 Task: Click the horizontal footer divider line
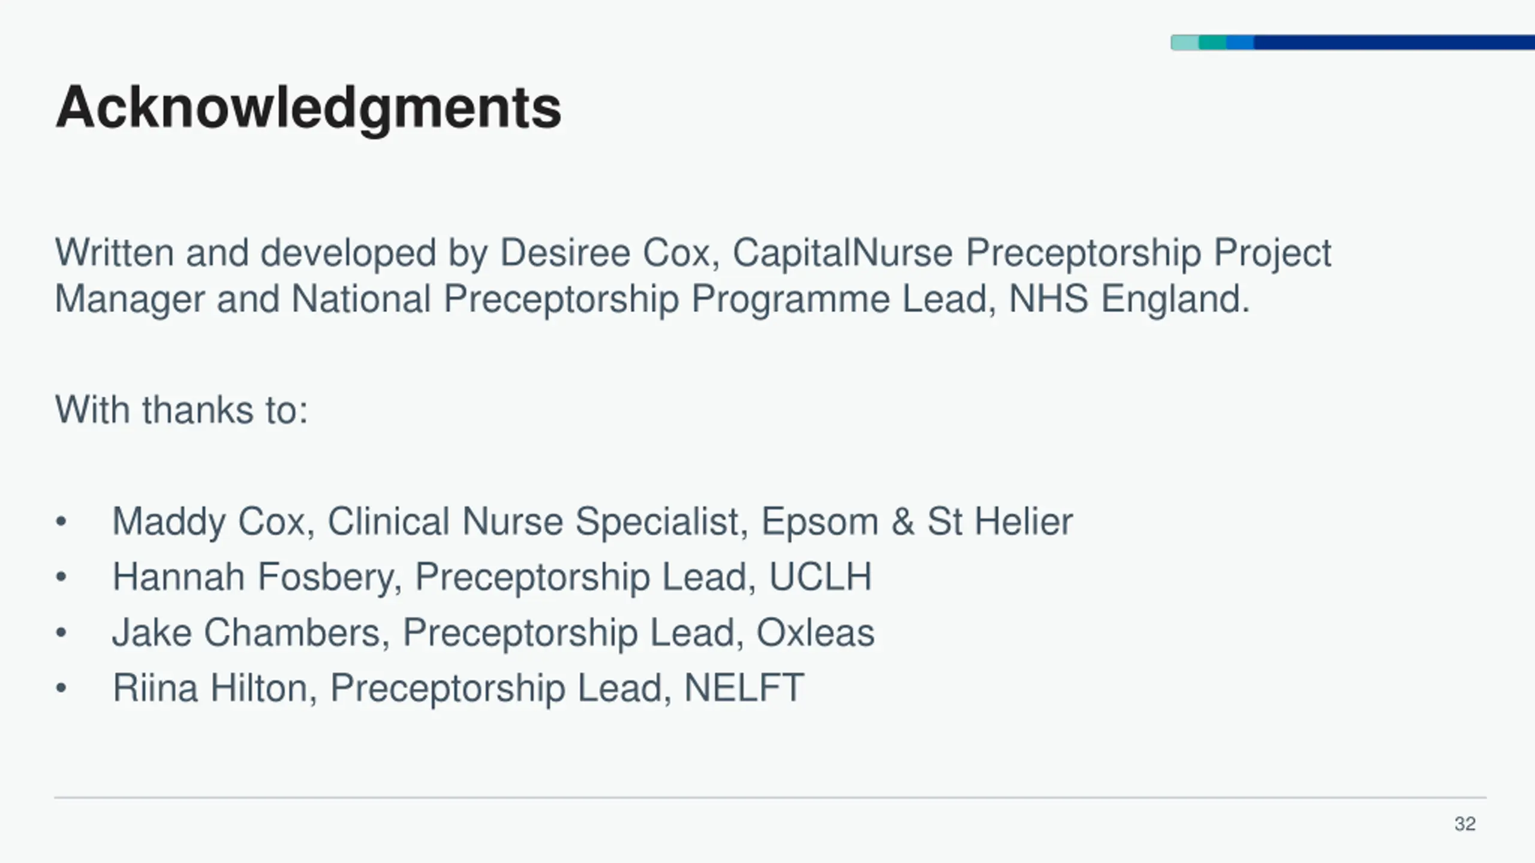pyautogui.click(x=770, y=798)
